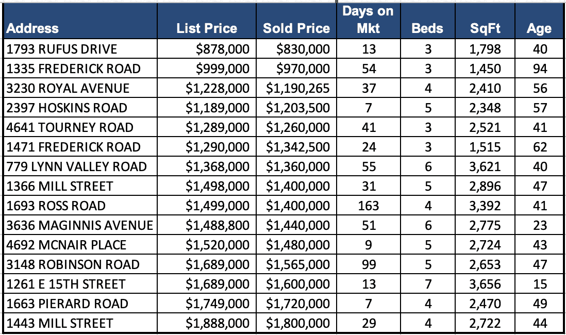Click the Age column header
566x335 pixels.
click(539, 28)
